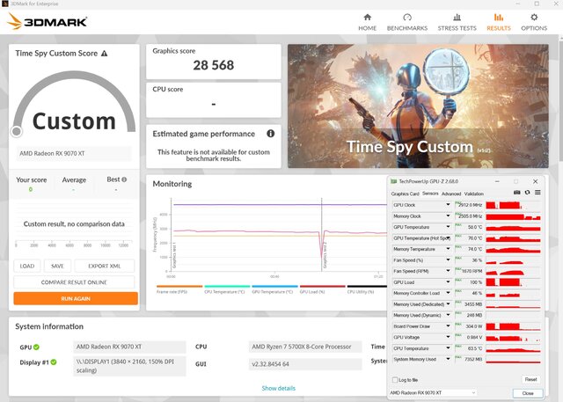Open the GPU-Z hamburger menu
This screenshot has height=402, width=563.
537,193
